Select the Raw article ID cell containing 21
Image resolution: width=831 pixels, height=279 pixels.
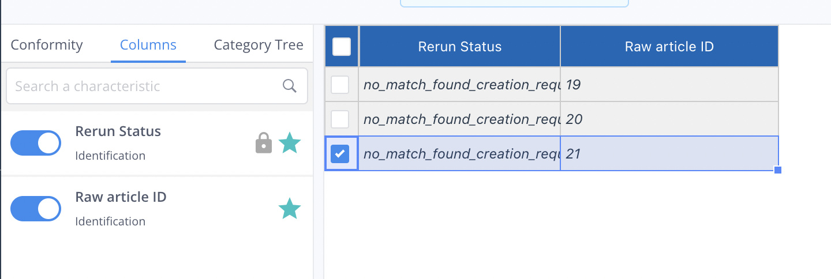pos(669,154)
